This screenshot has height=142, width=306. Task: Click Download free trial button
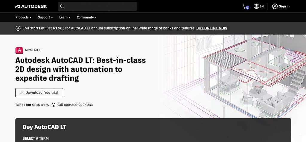[x=39, y=93]
